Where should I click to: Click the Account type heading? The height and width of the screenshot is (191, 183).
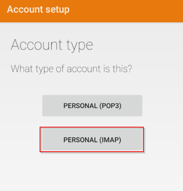pos(52,45)
